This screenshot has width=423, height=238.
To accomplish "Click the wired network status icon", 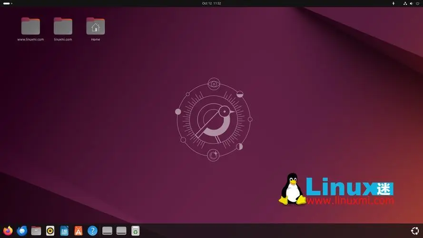I will point(405,3).
